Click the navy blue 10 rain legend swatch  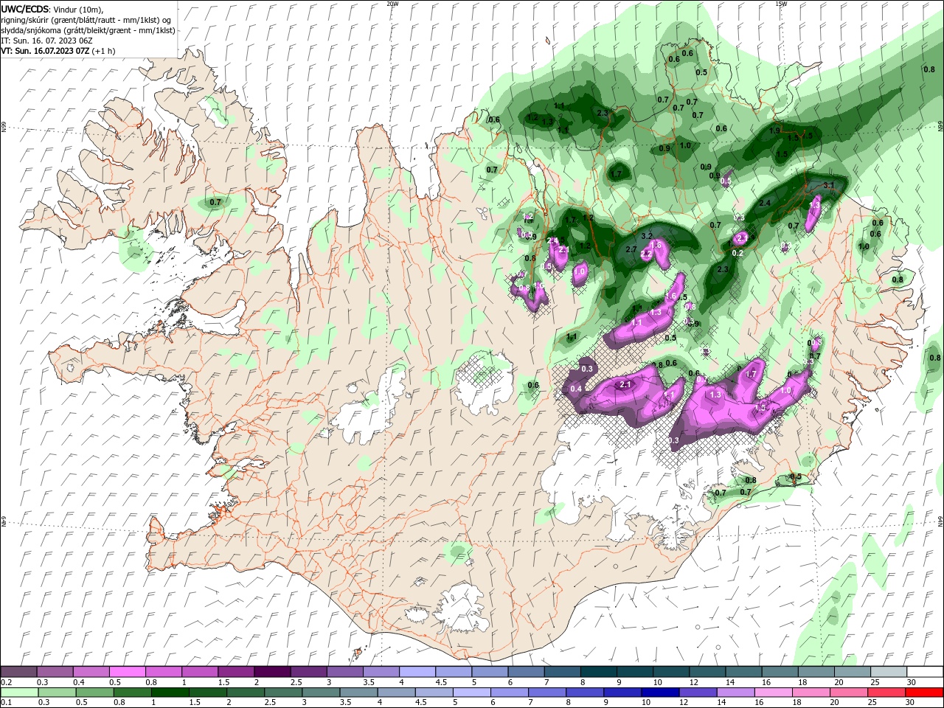(660, 693)
